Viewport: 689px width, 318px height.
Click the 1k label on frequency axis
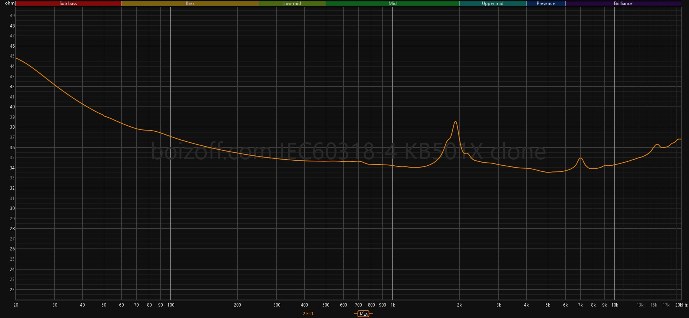point(392,305)
